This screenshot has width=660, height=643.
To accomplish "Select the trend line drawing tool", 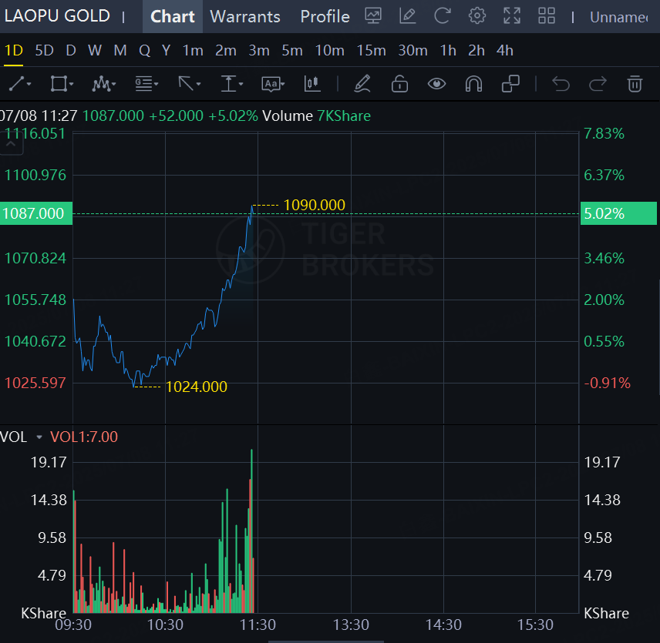I will pos(16,84).
